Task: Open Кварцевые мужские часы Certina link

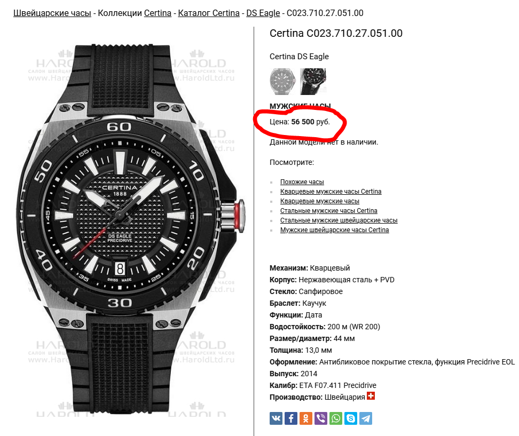Action: tap(331, 192)
